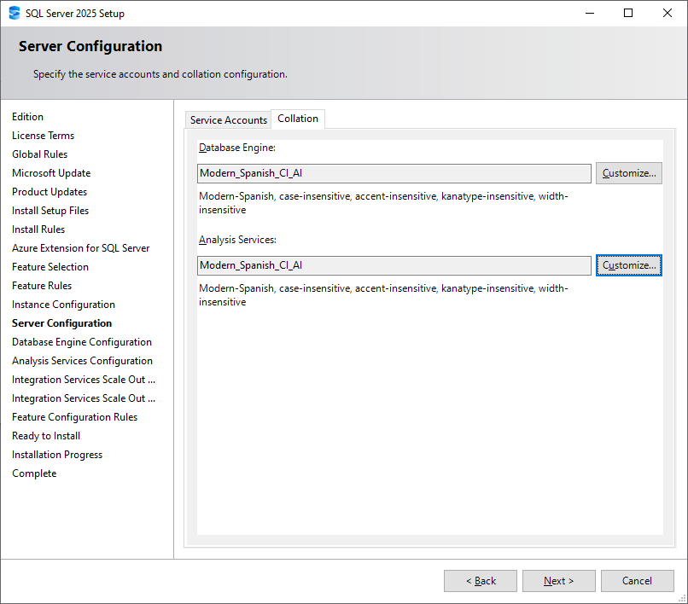Select the Feature Selection step
The width and height of the screenshot is (688, 604).
[50, 267]
